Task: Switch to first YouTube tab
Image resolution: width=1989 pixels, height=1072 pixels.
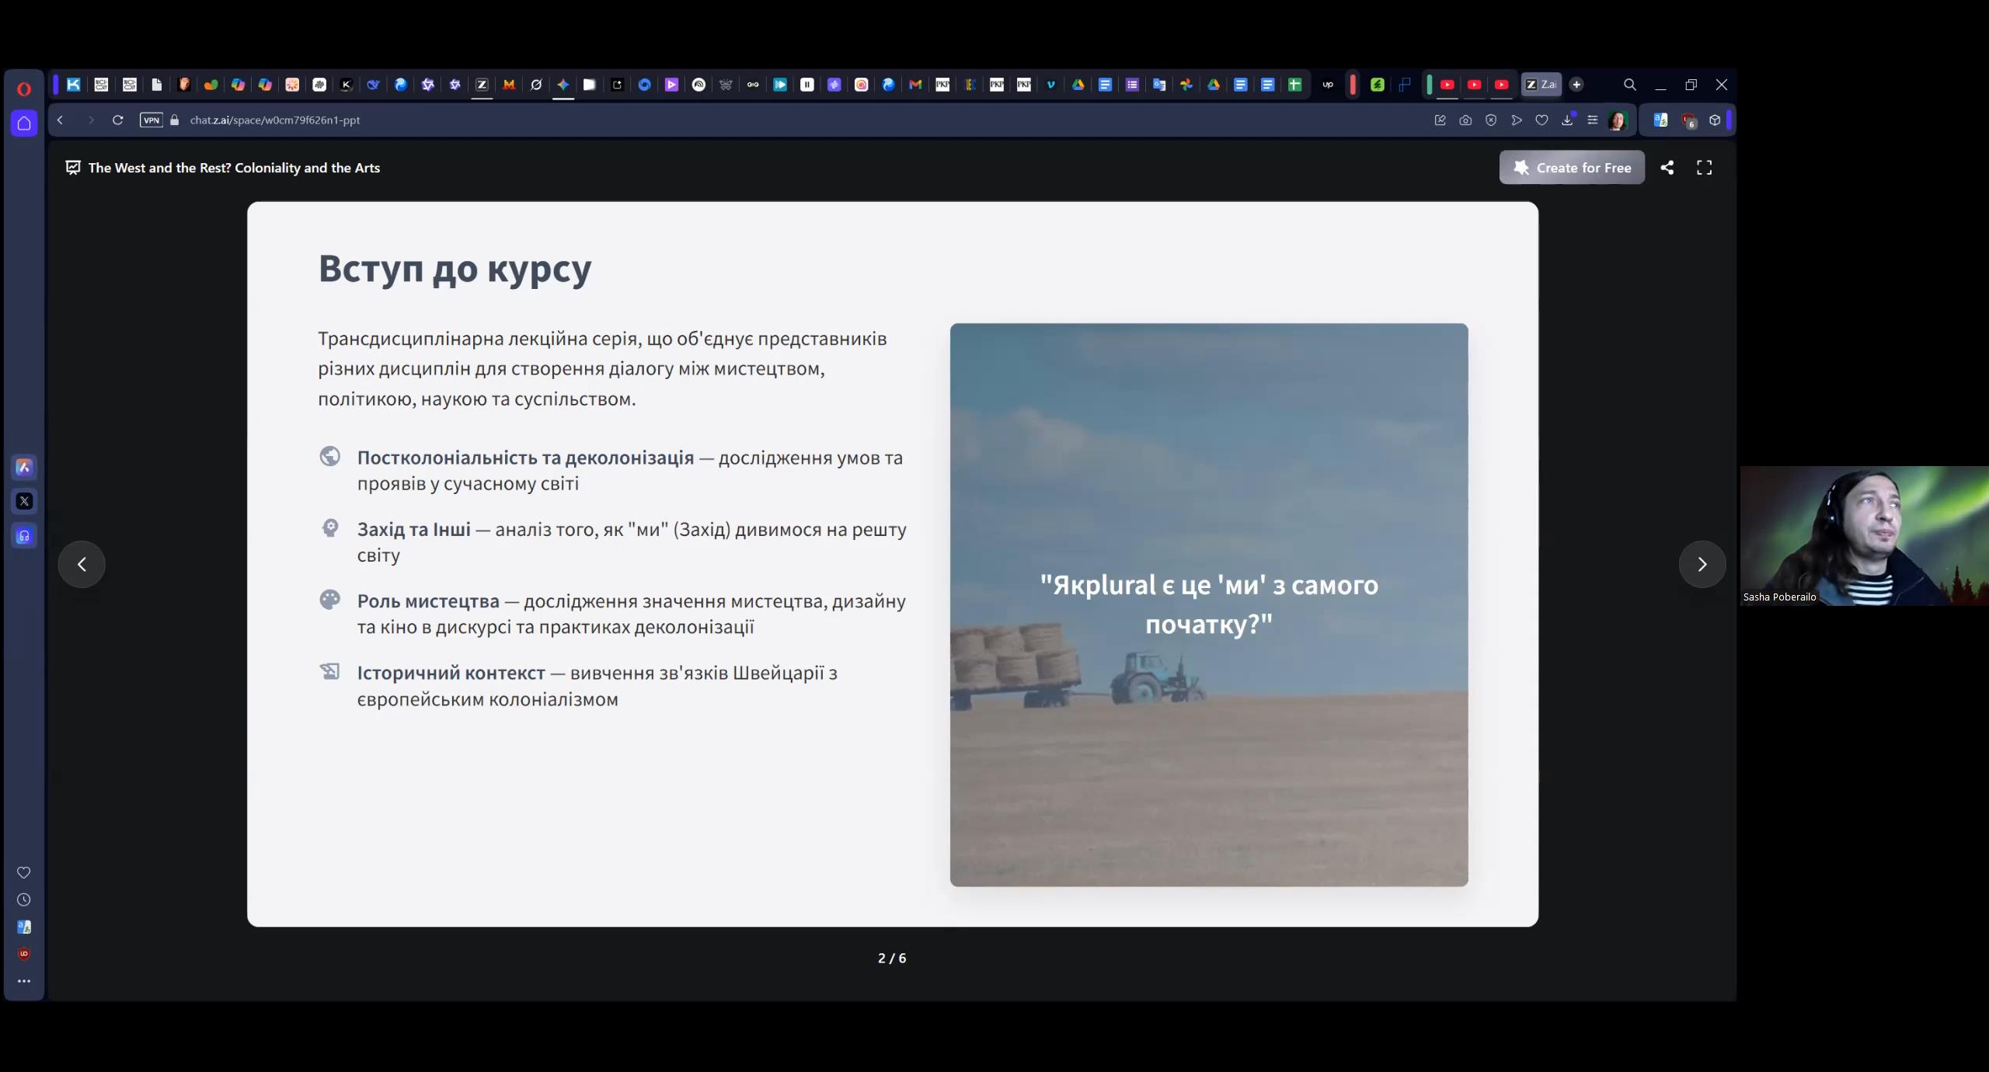Action: pyautogui.click(x=1447, y=85)
